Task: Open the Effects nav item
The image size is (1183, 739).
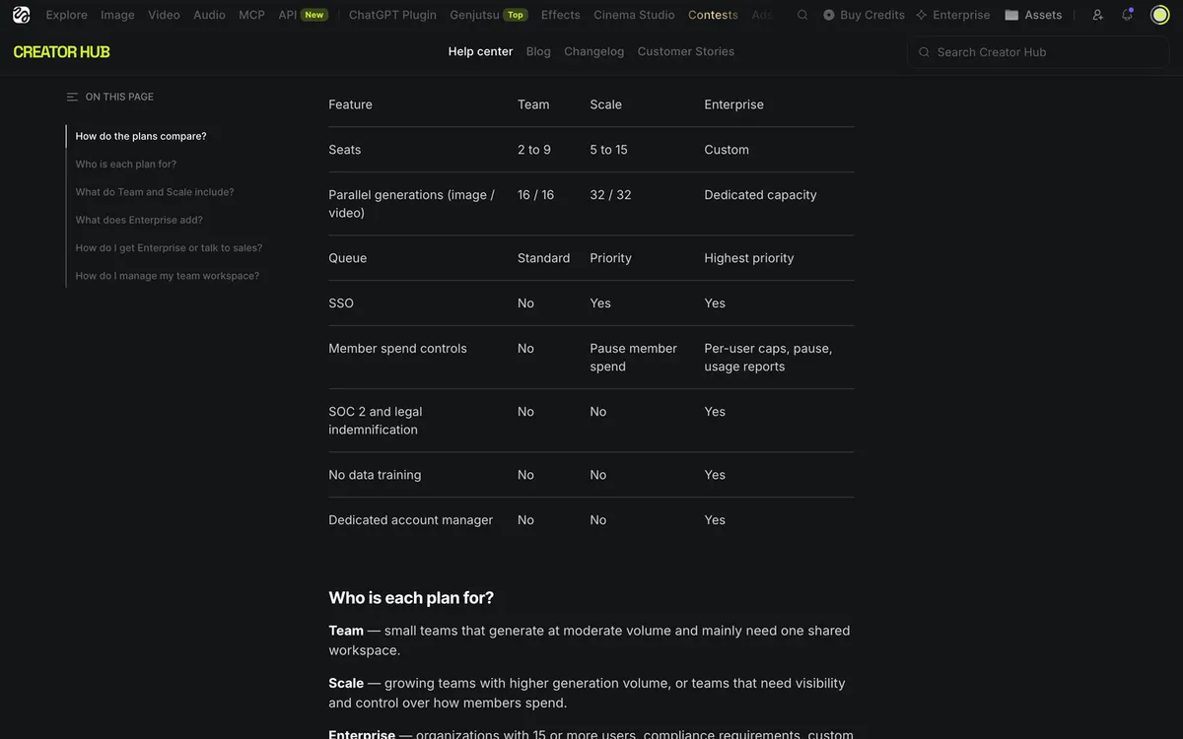Action: coord(561,15)
